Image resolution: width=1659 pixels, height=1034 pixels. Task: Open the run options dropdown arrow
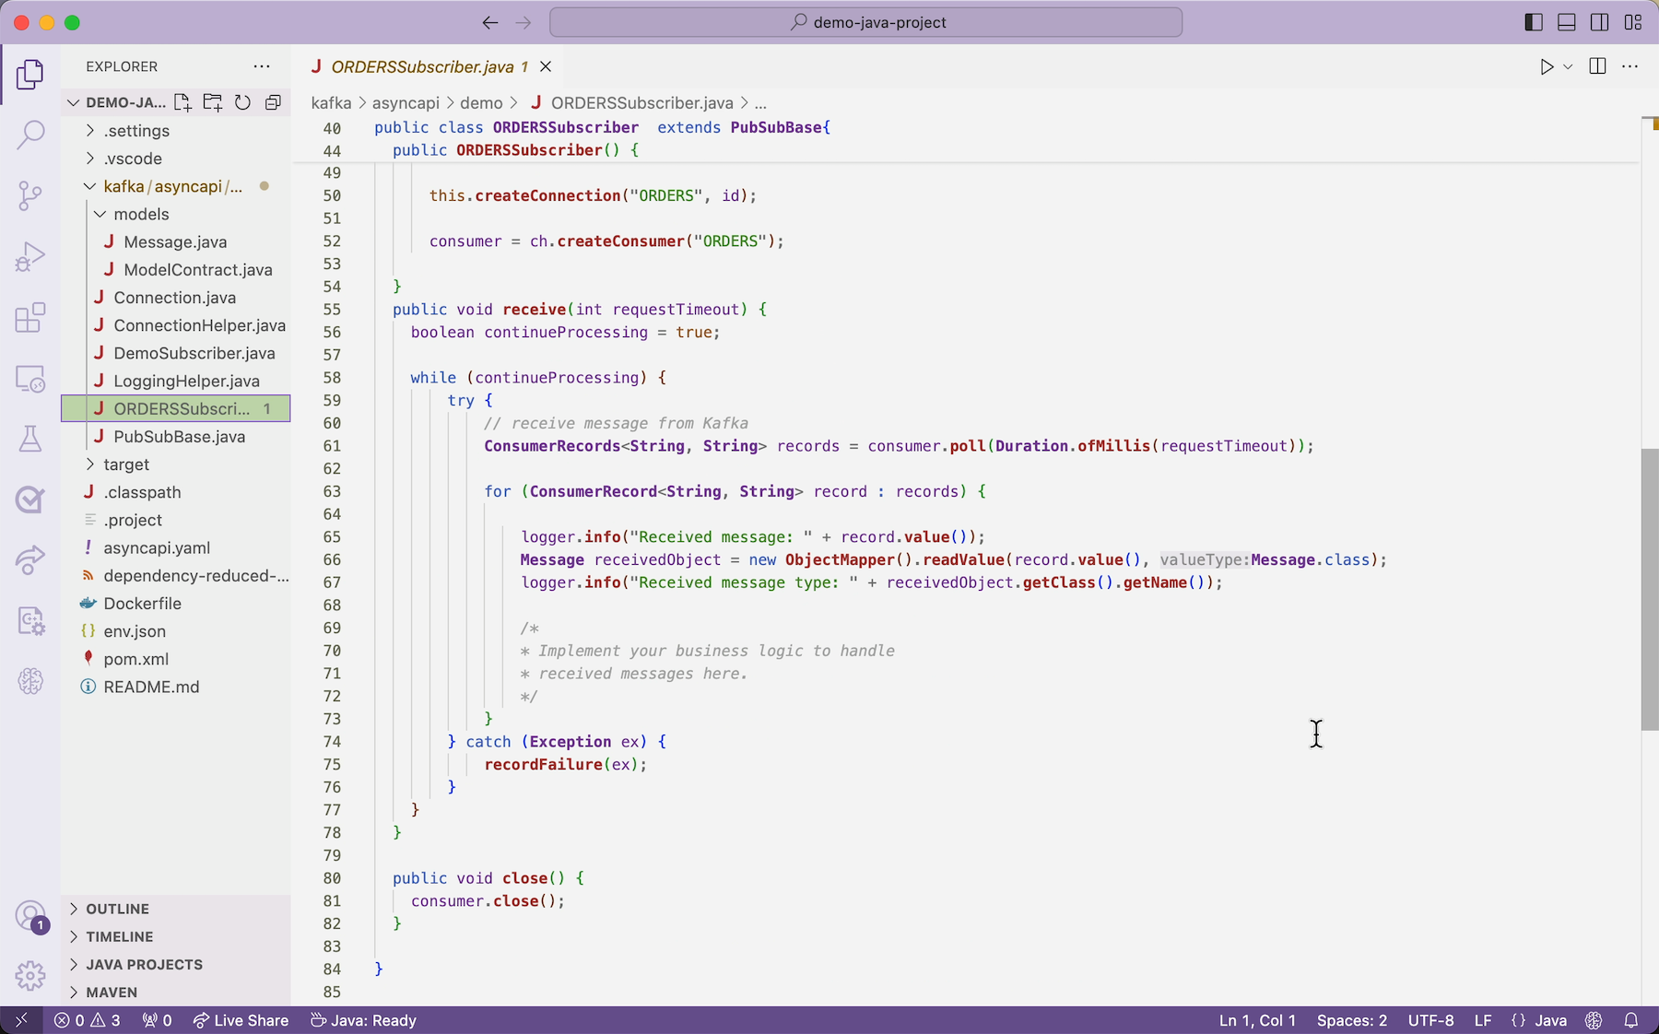point(1568,66)
